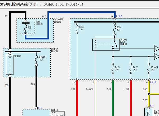Click the red 2.0R wire under pin 37
159x116 pixels.
pyautogui.click(x=77, y=98)
